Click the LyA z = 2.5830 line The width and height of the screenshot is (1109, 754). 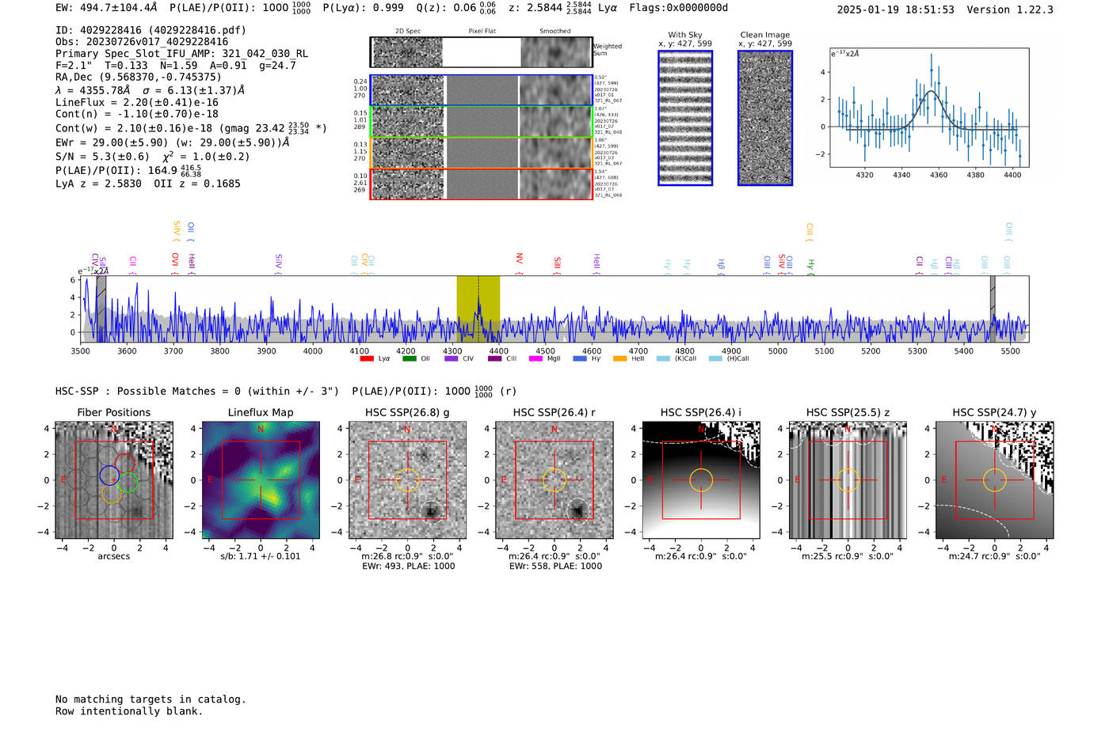click(148, 184)
